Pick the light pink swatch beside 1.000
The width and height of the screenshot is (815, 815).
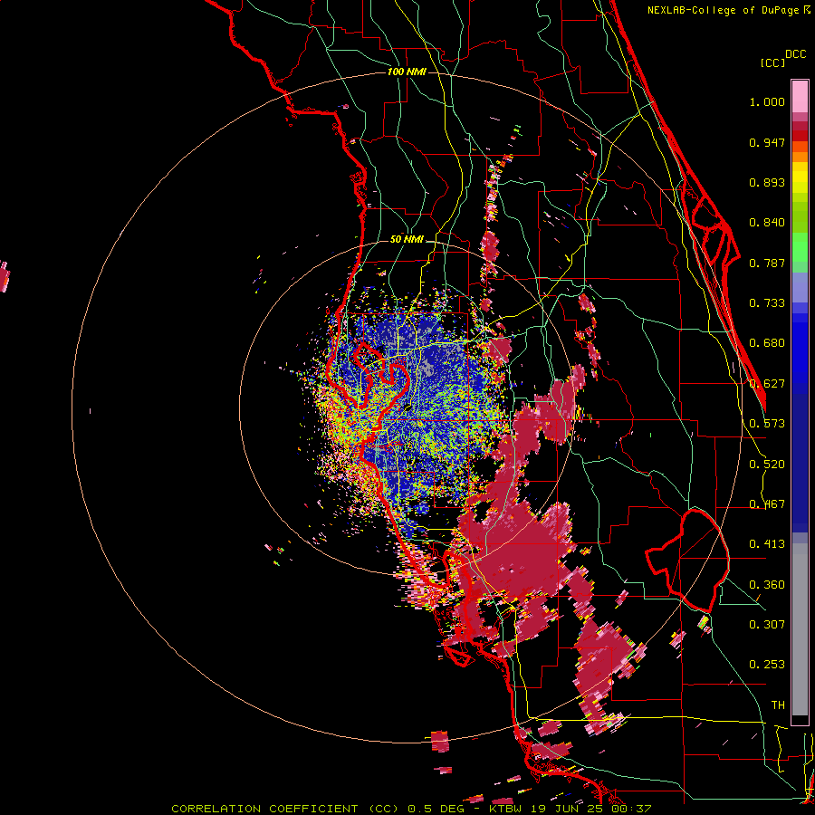[800, 97]
